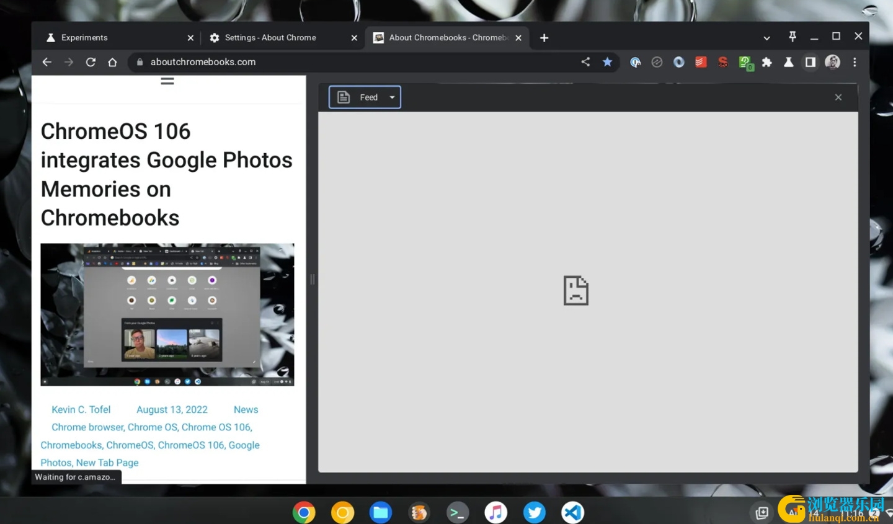The height and width of the screenshot is (524, 893).
Task: Click the August 13, 2022 date link
Action: click(x=172, y=410)
